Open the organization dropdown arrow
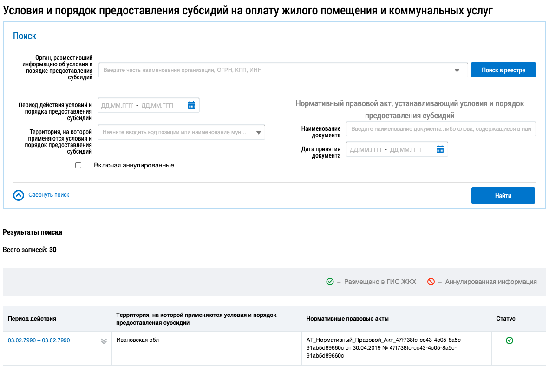549x366 pixels. [457, 71]
